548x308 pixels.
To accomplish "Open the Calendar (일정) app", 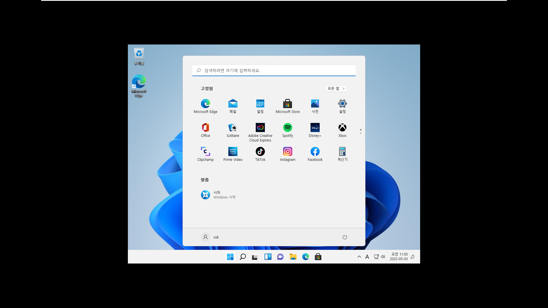I will coord(260,106).
